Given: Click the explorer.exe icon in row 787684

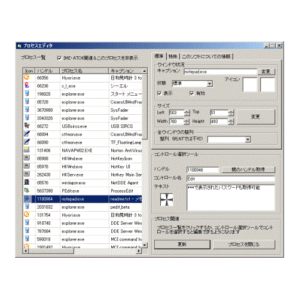Looking at the screenshot, I should 27,231.
